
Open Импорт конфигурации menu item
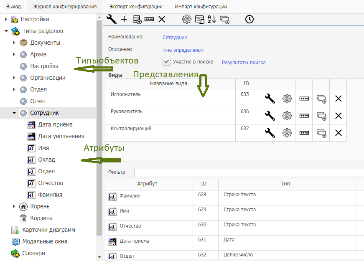pyautogui.click(x=201, y=7)
